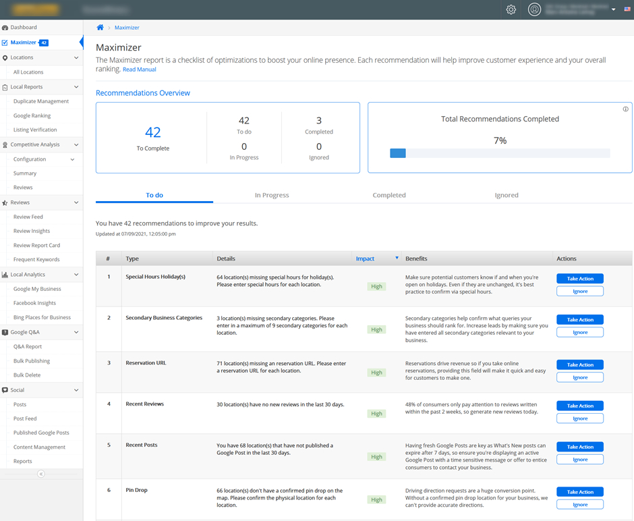Image resolution: width=634 pixels, height=521 pixels.
Task: Click the Google Q&A question icon
Action: (x=5, y=333)
